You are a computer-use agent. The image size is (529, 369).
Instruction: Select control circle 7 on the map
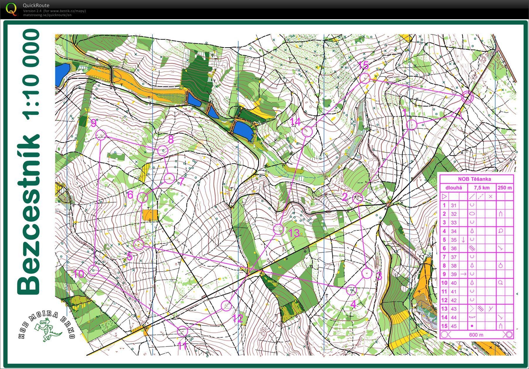[x=169, y=178]
